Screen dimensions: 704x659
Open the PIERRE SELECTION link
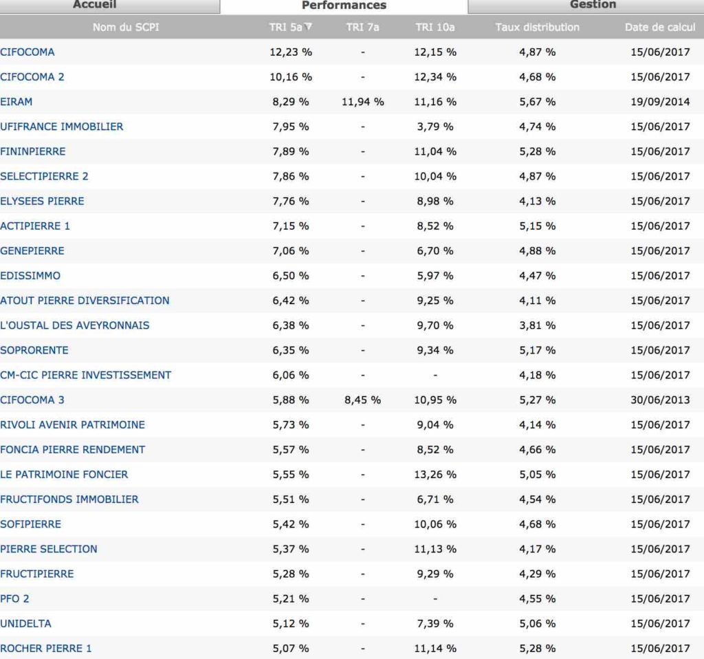(x=49, y=549)
